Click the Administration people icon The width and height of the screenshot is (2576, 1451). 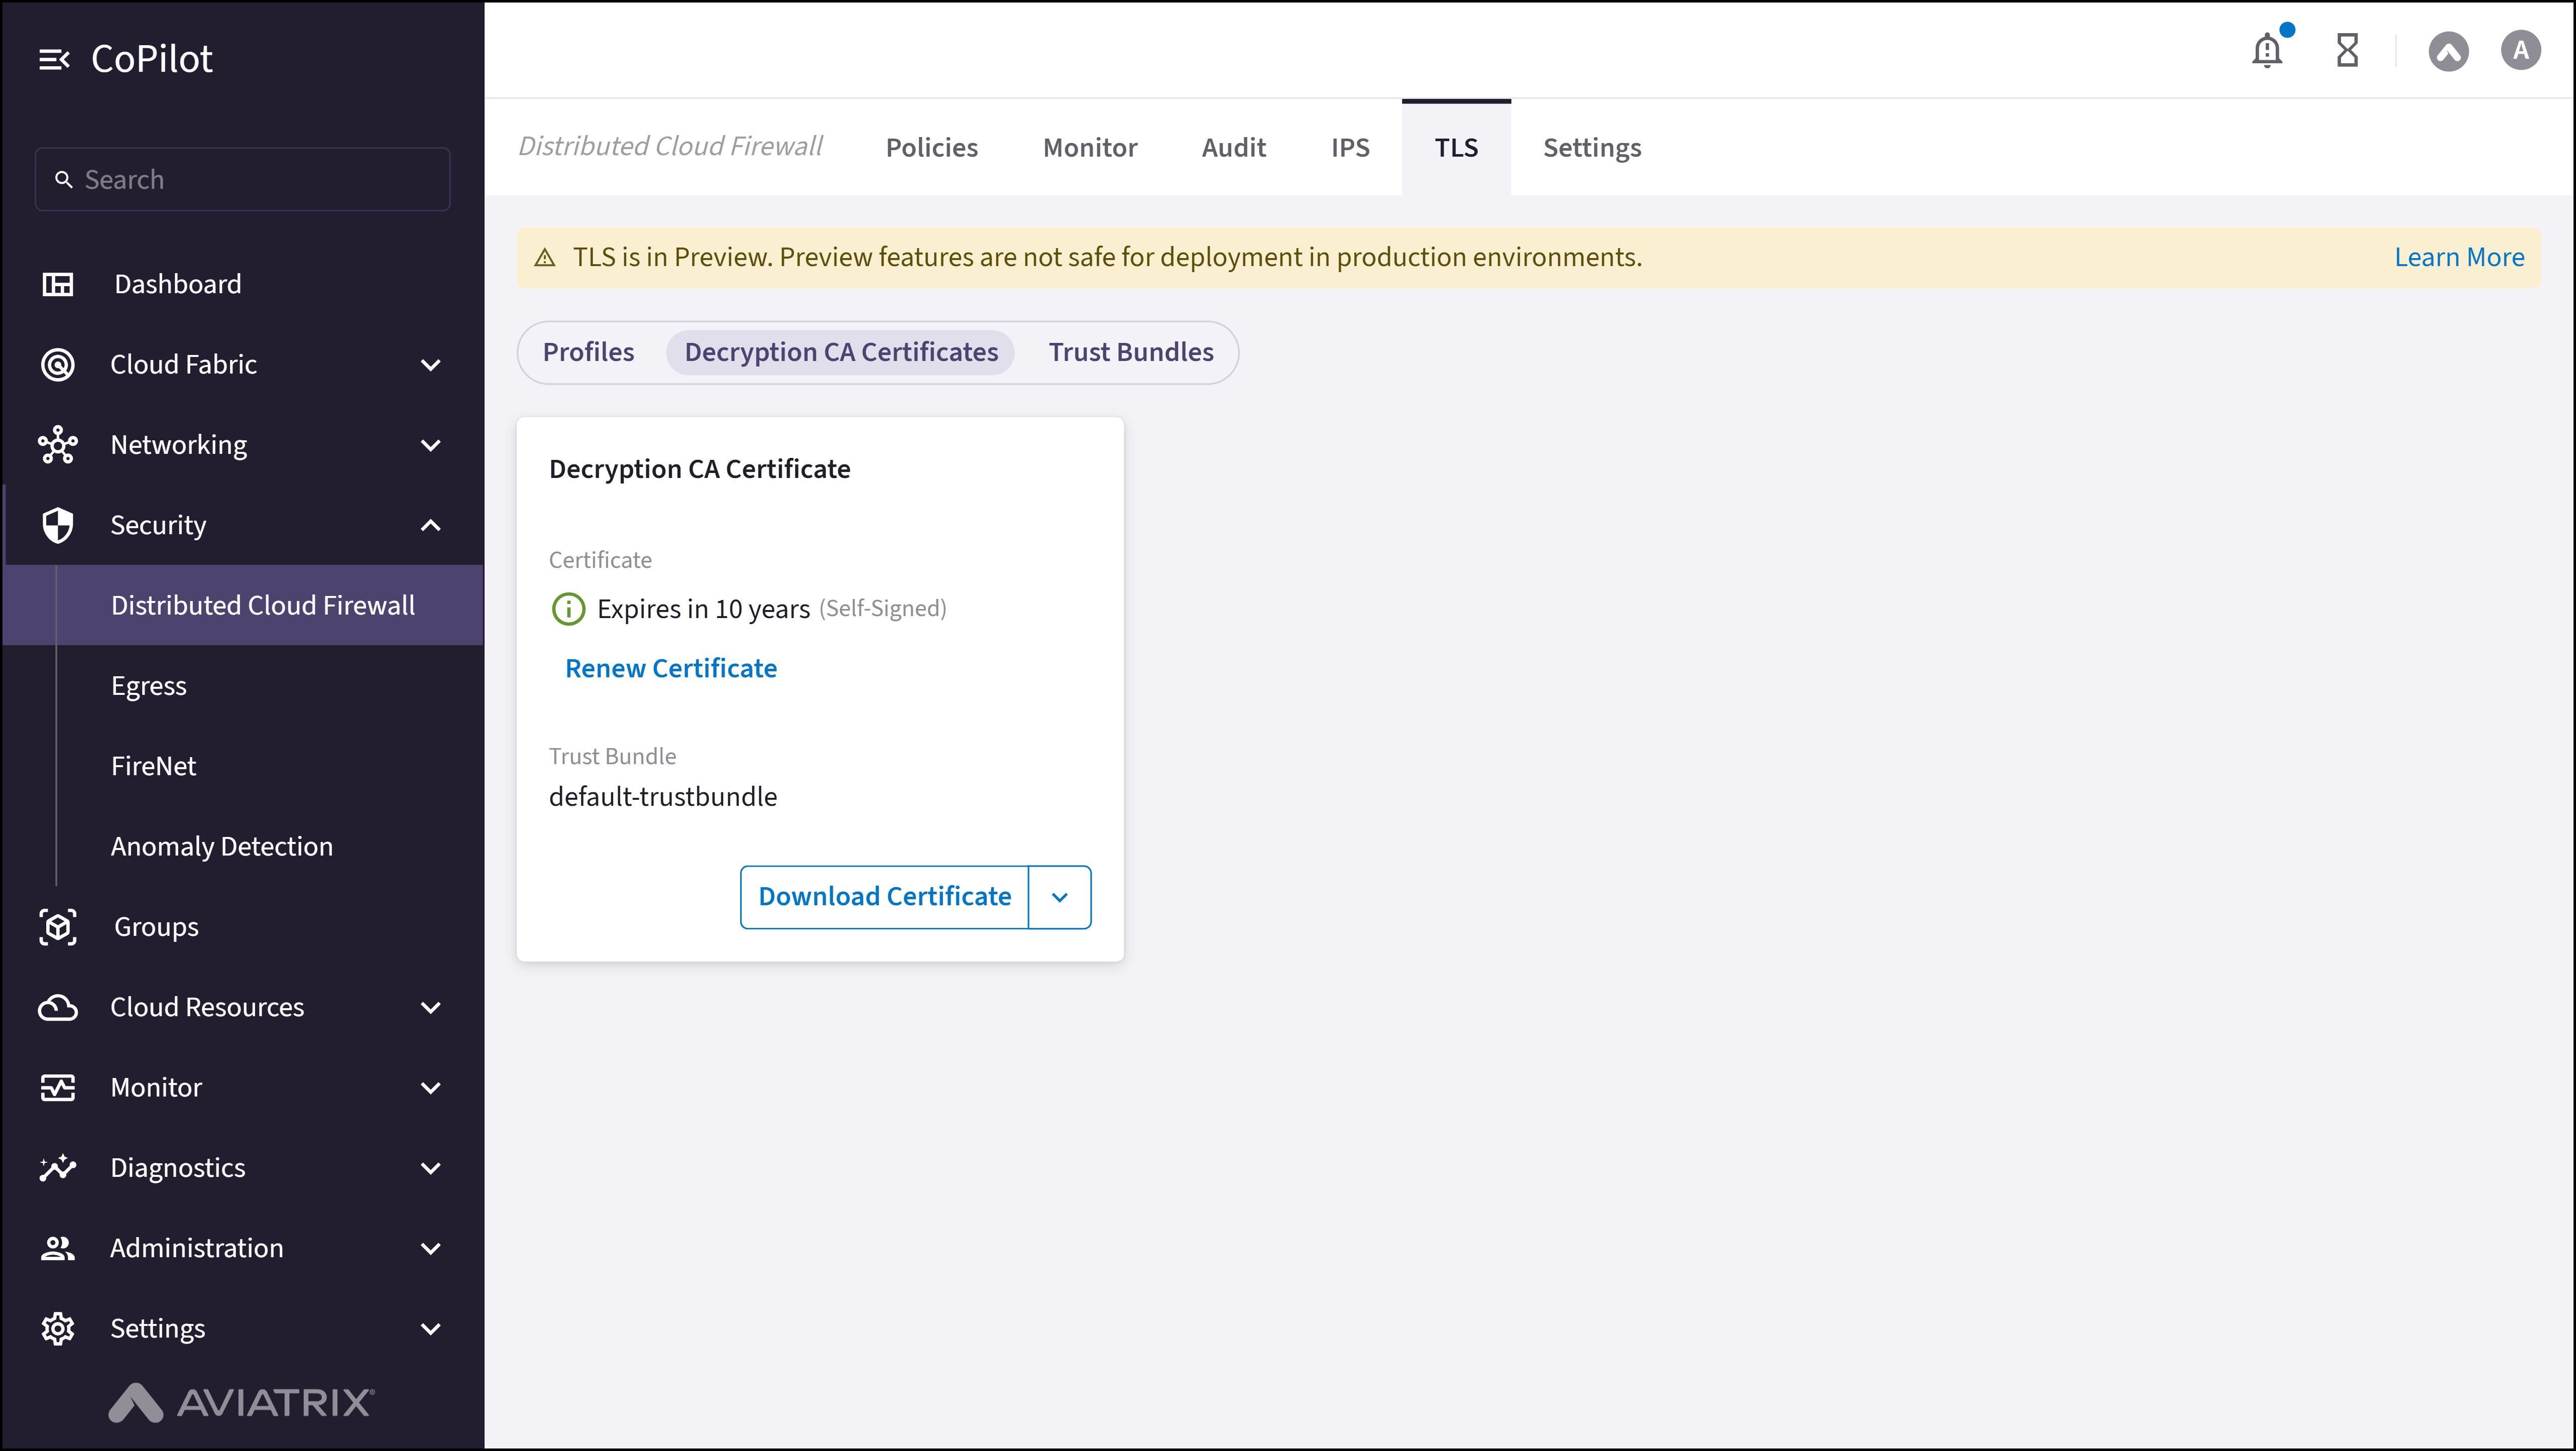point(58,1248)
